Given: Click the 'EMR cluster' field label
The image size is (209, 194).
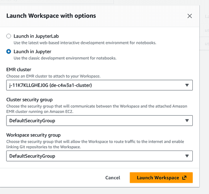Looking at the screenshot, I should (x=19, y=69).
